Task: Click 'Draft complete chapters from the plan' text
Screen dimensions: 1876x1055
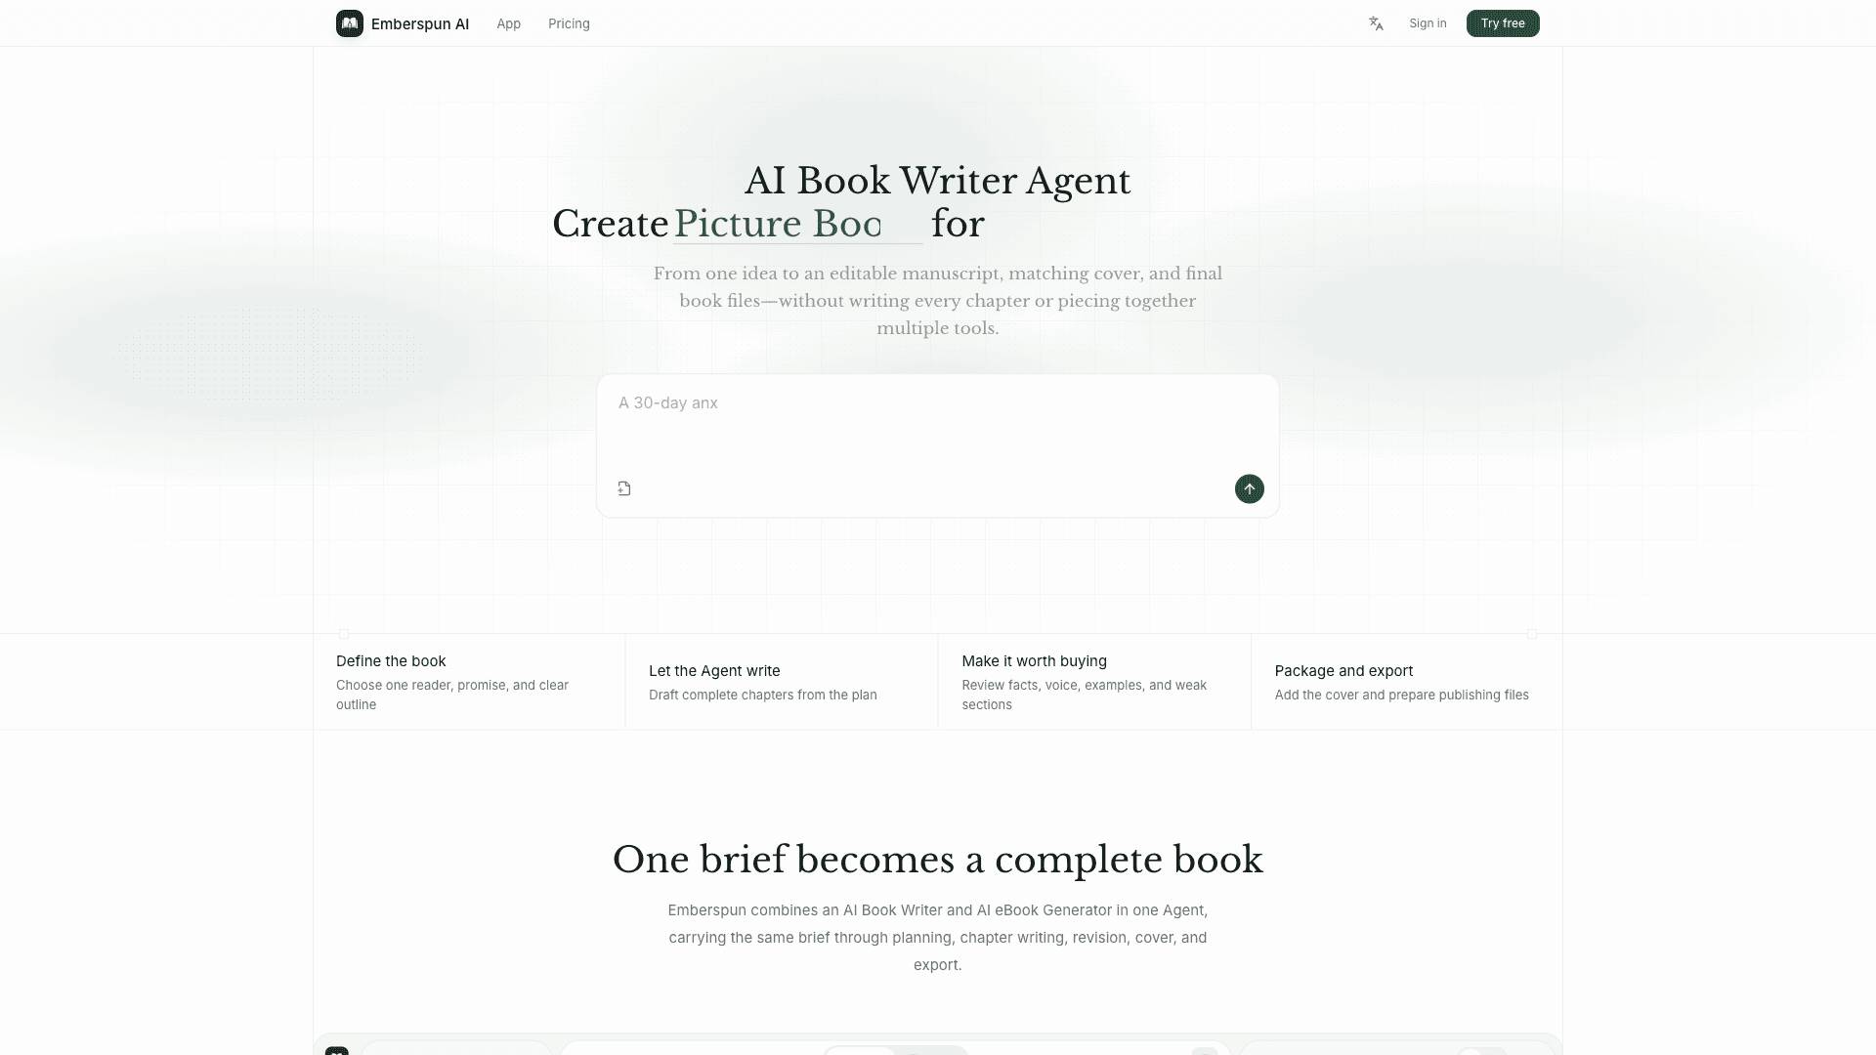Action: pyautogui.click(x=763, y=695)
